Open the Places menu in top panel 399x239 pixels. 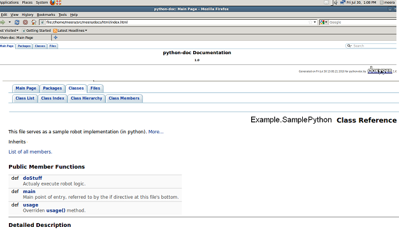tap(27, 3)
